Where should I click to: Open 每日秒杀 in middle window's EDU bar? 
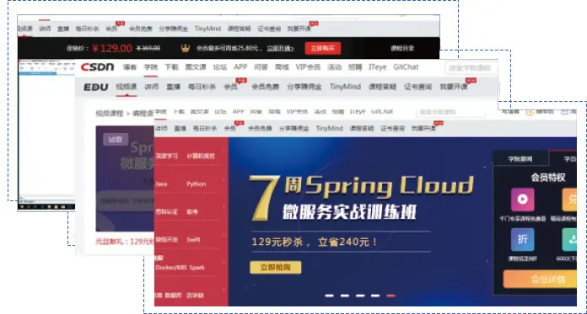(x=202, y=87)
